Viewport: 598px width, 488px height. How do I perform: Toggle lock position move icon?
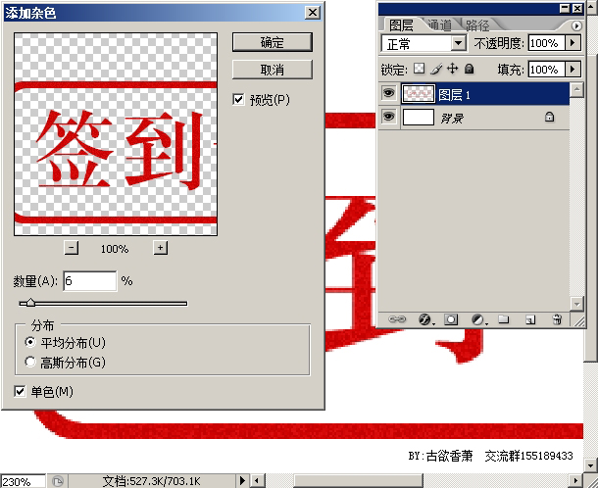click(452, 69)
